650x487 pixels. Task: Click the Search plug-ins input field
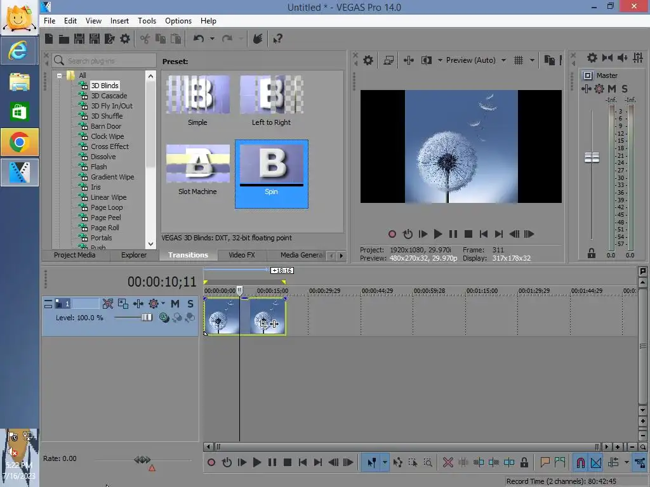pos(105,61)
